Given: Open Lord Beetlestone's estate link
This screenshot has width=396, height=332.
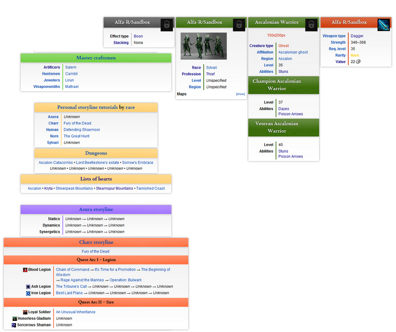Looking at the screenshot, I should pyautogui.click(x=97, y=163).
